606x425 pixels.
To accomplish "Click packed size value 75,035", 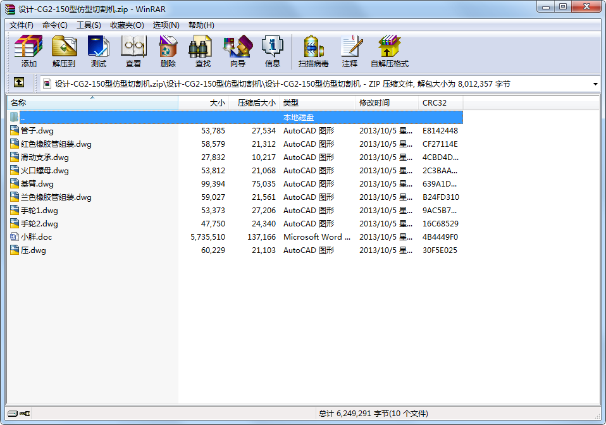I will pyautogui.click(x=264, y=184).
